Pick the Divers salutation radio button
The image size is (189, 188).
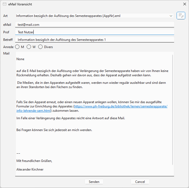tap(40, 47)
